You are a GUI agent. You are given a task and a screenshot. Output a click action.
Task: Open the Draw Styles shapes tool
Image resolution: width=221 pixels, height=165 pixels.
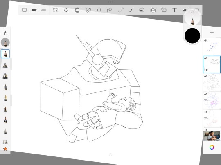point(109,10)
